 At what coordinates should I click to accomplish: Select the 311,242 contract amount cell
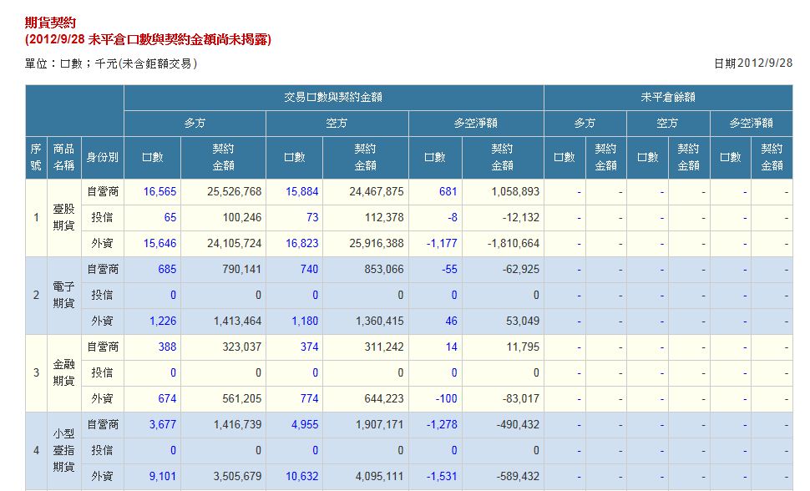coord(366,347)
